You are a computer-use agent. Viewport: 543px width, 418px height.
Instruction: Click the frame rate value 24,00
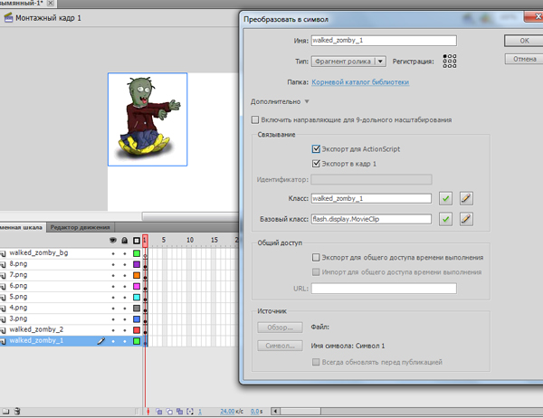(227, 412)
